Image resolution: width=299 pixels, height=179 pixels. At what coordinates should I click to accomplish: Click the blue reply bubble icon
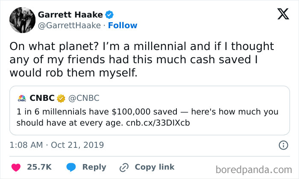71,167
